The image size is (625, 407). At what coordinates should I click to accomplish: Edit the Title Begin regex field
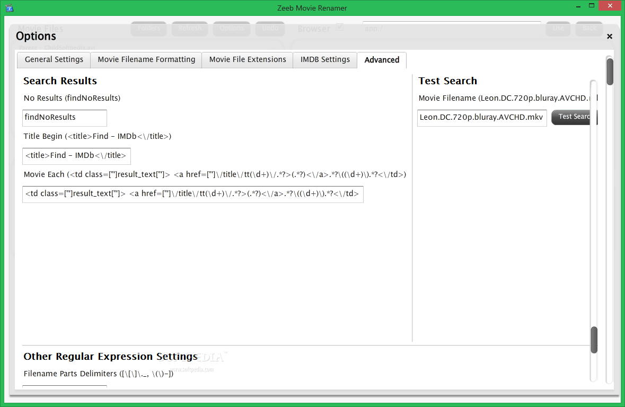[x=76, y=156]
